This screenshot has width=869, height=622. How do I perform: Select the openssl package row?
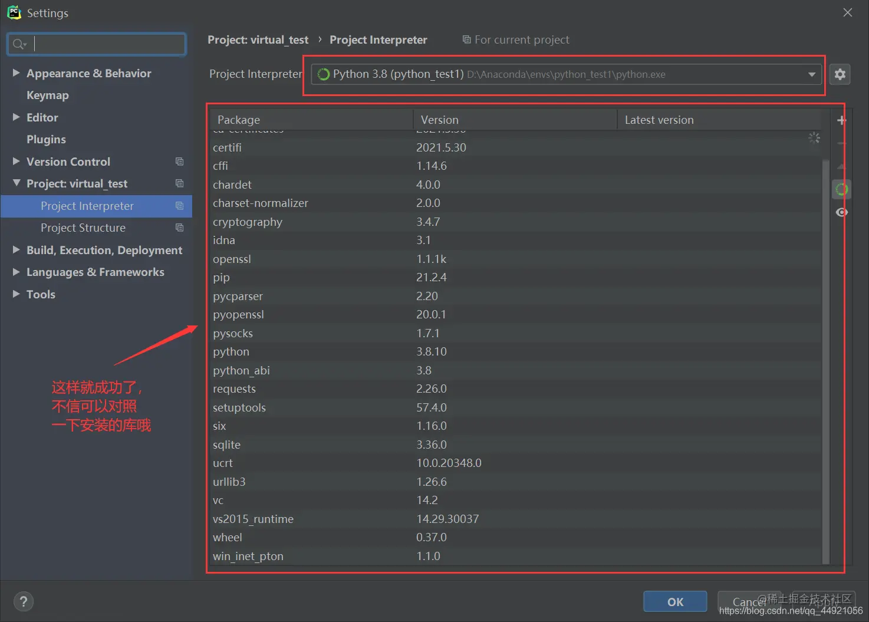pyautogui.click(x=516, y=259)
